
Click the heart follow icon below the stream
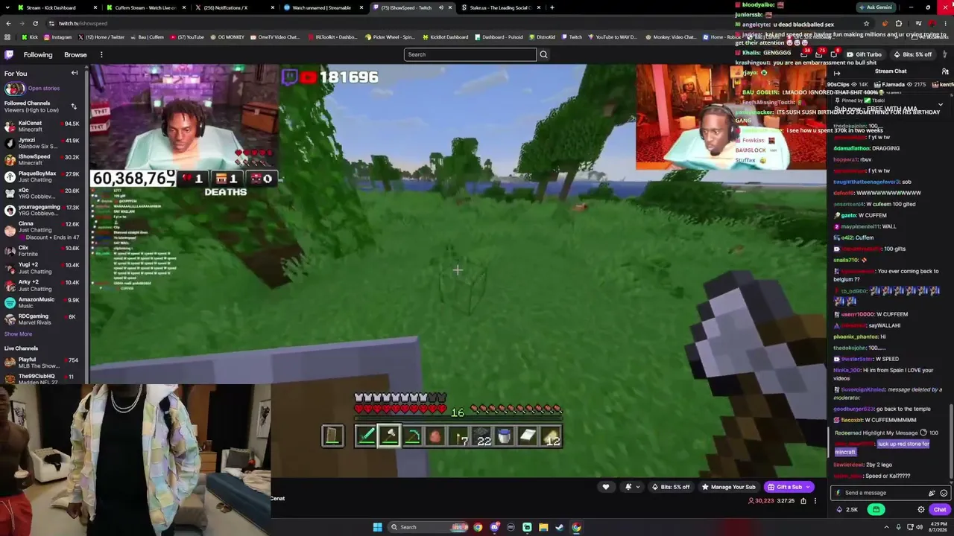coord(605,487)
